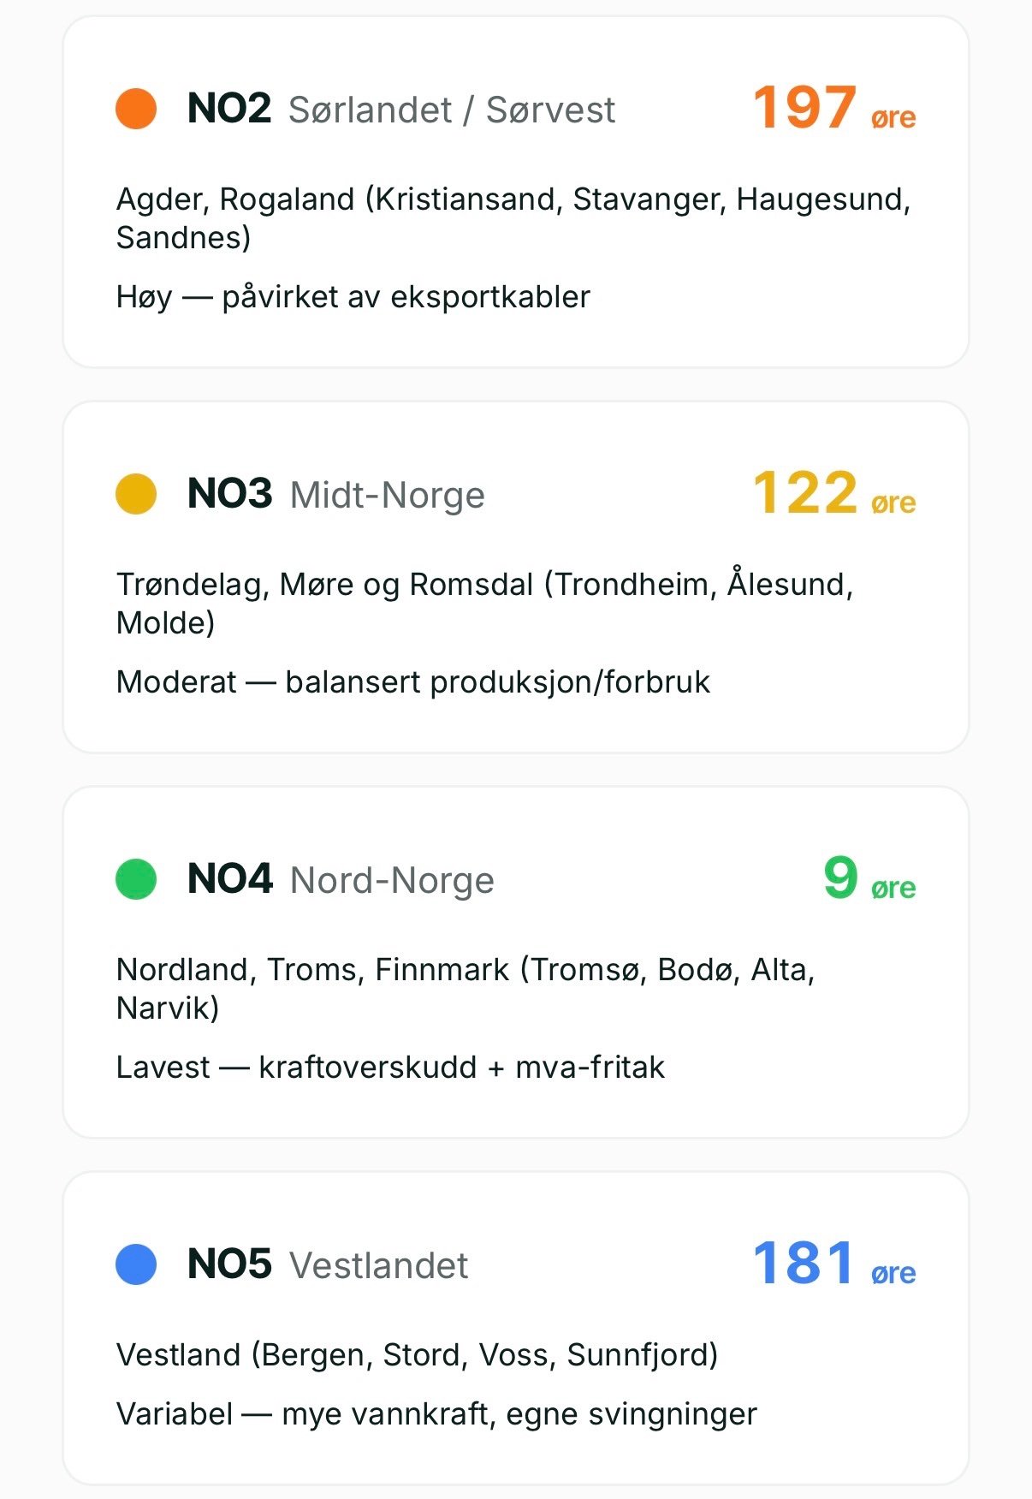The width and height of the screenshot is (1032, 1499).
Task: Tap the 197 øre price value
Action: pyautogui.click(x=834, y=109)
